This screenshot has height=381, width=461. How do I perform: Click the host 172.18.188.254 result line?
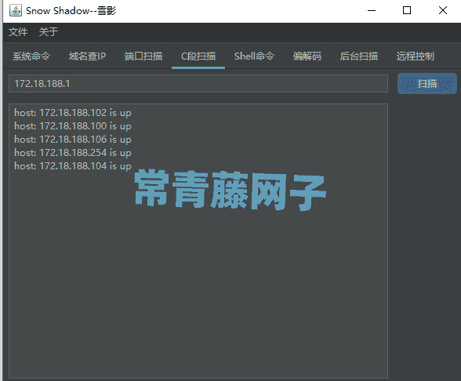73,153
